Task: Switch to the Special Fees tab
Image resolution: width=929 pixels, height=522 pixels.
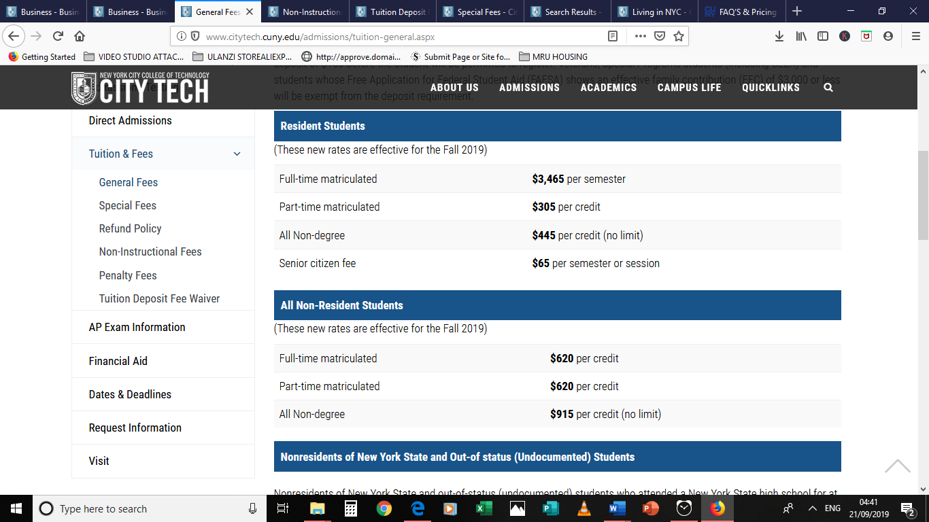Action: click(x=480, y=12)
